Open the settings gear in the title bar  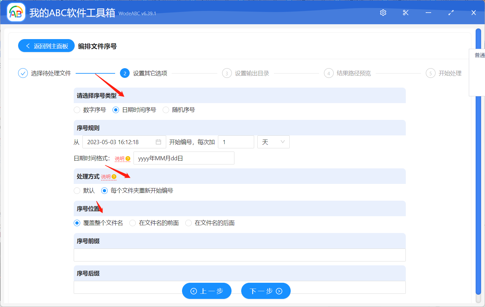point(383,13)
